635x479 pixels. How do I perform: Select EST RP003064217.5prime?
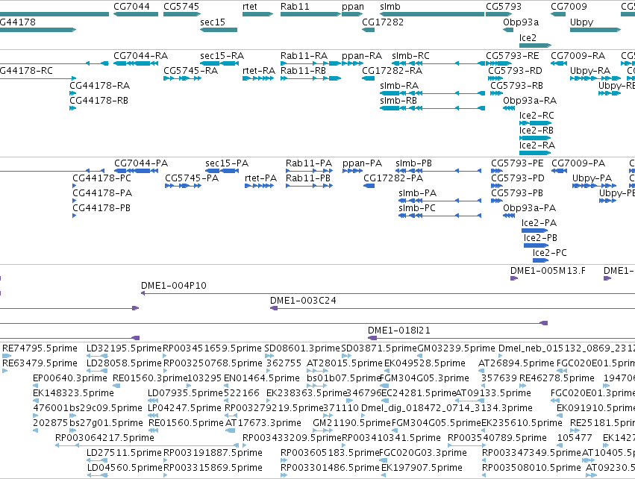104,438
